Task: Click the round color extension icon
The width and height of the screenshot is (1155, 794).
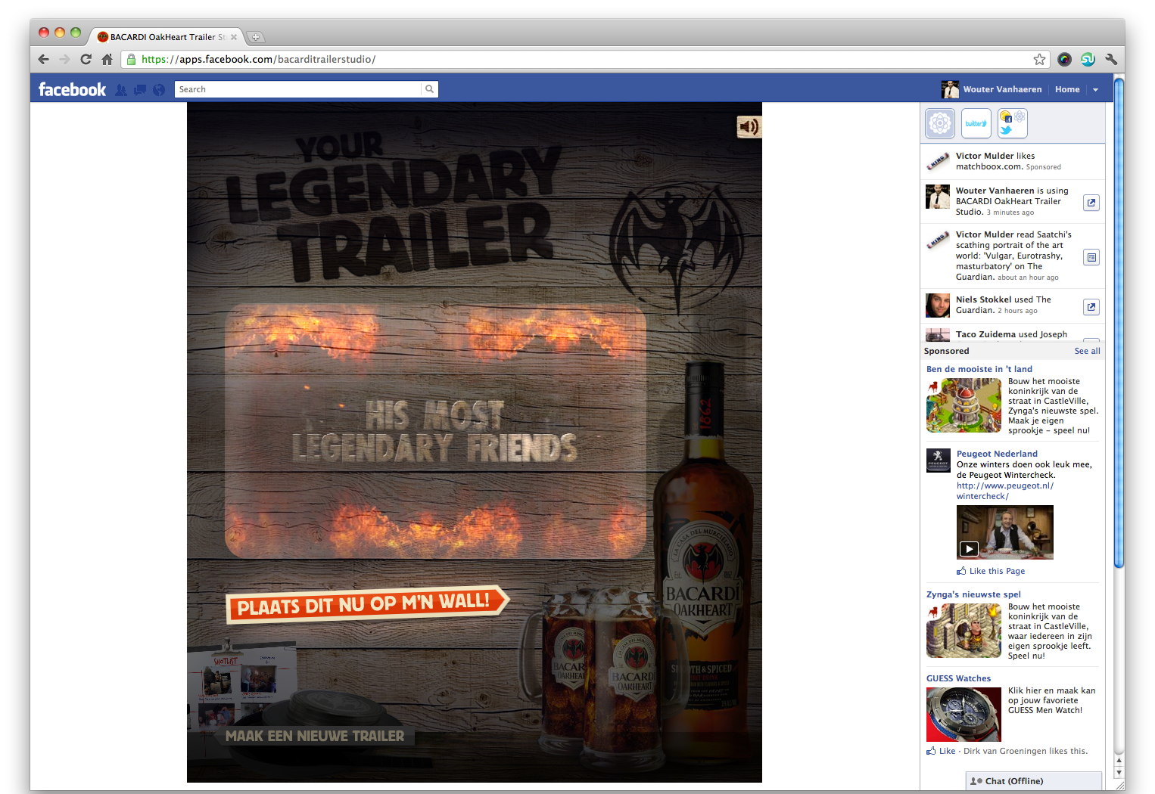Action: 1064,59
